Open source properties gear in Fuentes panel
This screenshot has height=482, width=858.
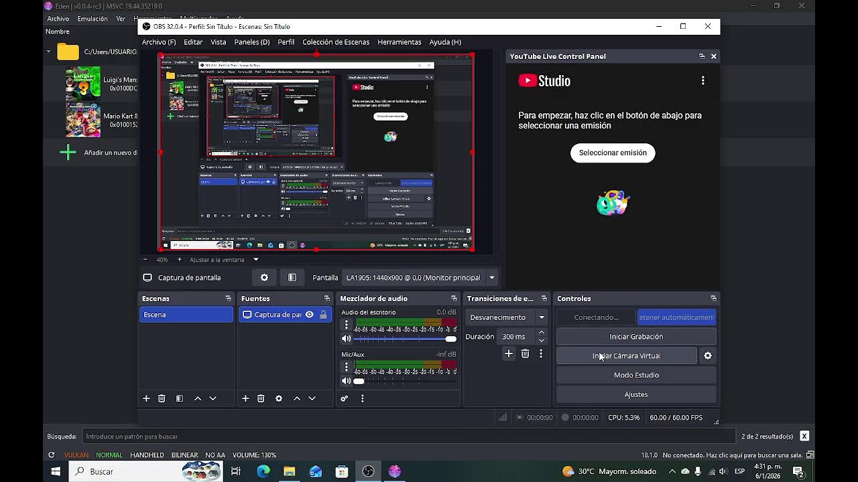click(279, 398)
